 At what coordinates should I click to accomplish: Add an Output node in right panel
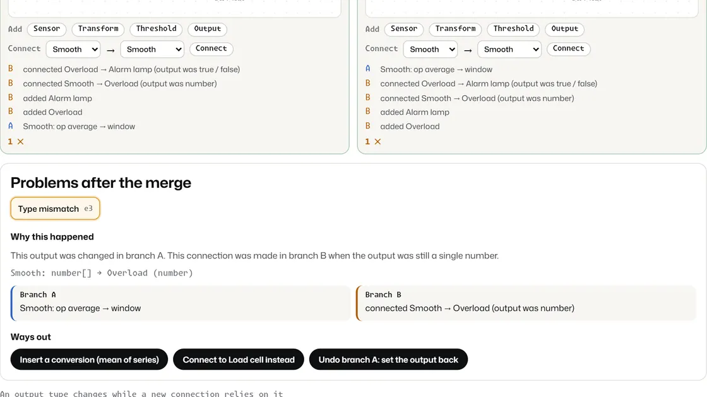click(x=564, y=29)
